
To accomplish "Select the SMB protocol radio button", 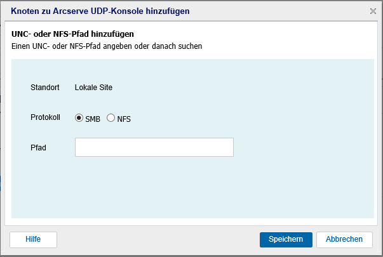I will (79, 118).
